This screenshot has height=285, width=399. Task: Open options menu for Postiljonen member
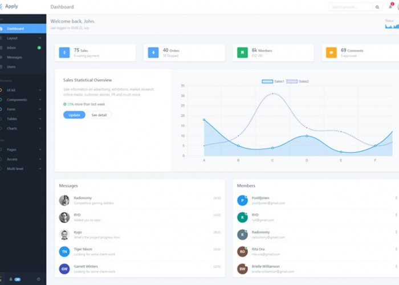396,198
